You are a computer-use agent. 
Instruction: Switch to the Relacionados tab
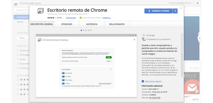(117, 24)
